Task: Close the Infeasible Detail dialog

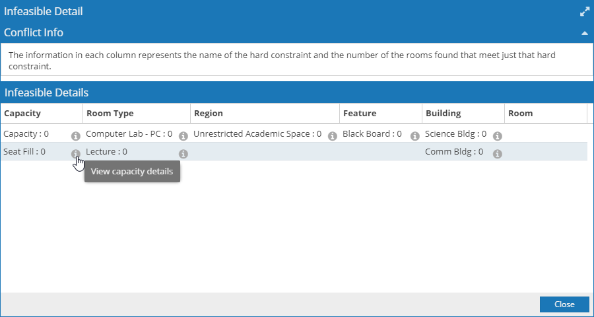Action: [564, 304]
